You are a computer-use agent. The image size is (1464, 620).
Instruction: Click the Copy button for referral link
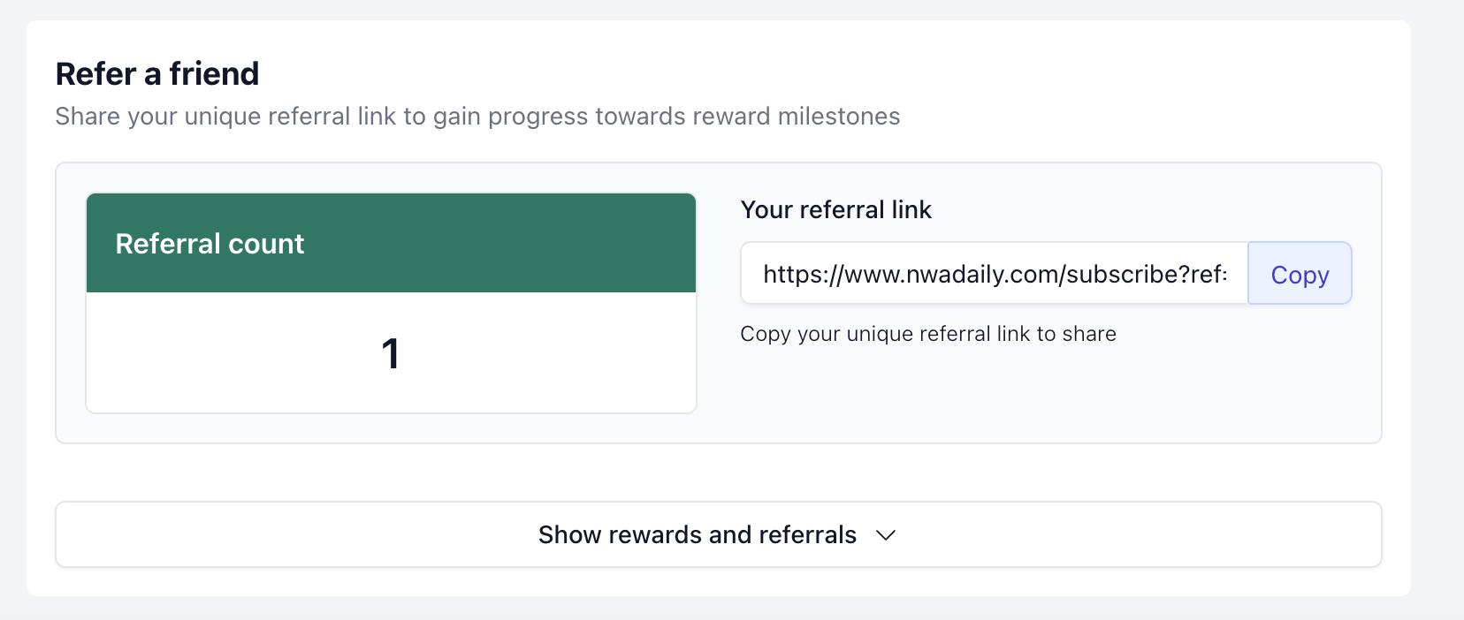tap(1300, 275)
